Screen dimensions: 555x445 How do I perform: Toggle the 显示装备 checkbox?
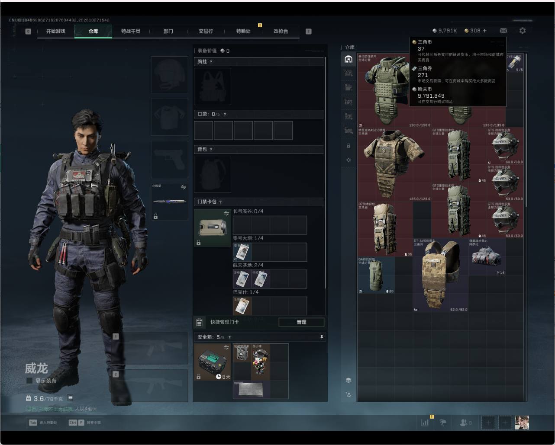(x=29, y=381)
